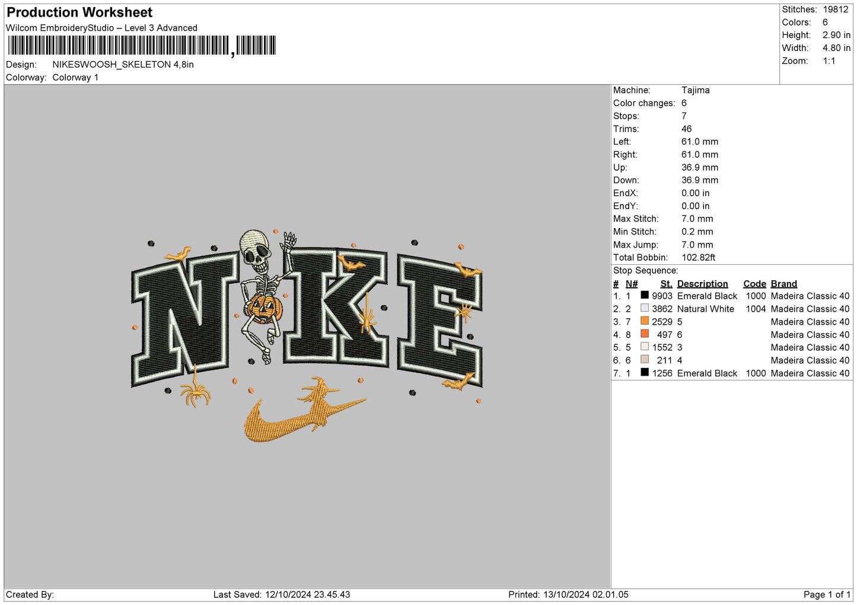Select the Up label

click(620, 168)
